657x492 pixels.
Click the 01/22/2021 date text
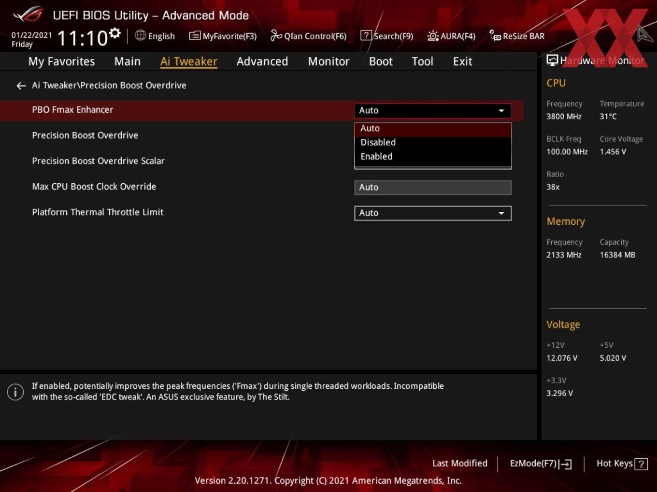tap(31, 35)
